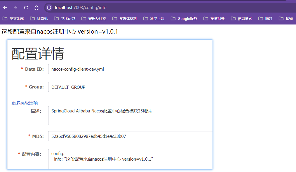Open the 临时 bookmark folder
Screen dimensions: 296x172
tap(265, 18)
